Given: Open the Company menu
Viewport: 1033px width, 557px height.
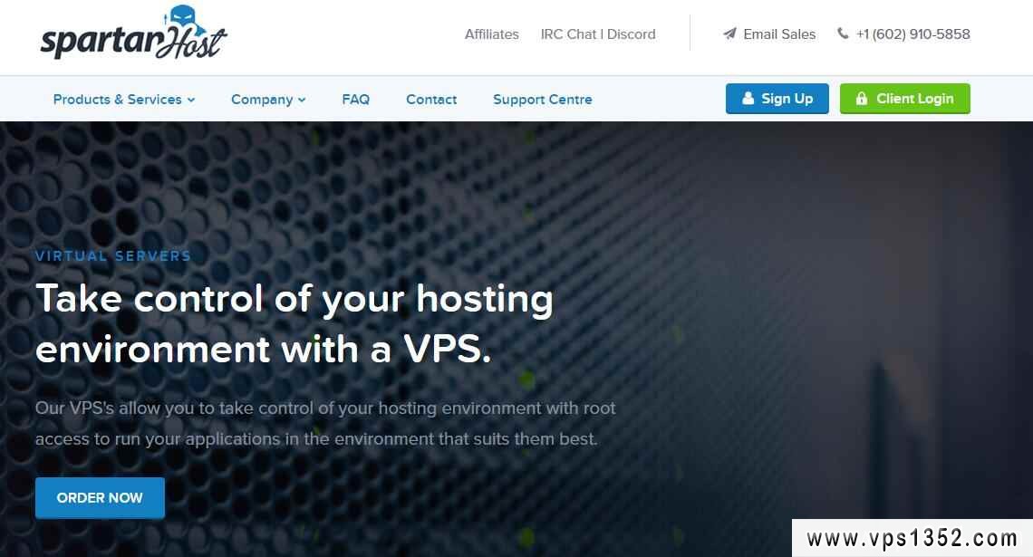Looking at the screenshot, I should (x=268, y=100).
